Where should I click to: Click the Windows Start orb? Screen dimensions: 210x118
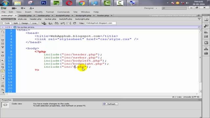pos(6,3)
